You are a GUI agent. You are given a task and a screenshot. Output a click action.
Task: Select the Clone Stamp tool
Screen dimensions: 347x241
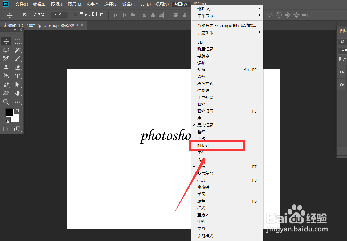point(6,67)
